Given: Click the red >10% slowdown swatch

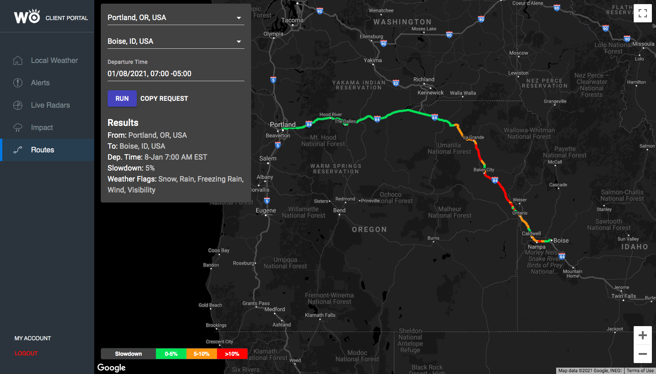Looking at the screenshot, I should 232,353.
